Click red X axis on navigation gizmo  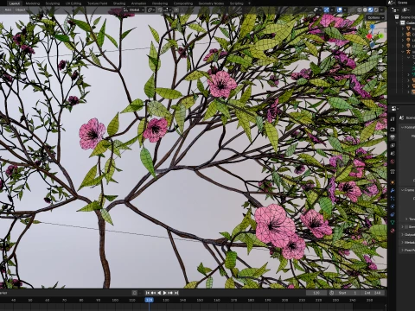[x=369, y=36]
